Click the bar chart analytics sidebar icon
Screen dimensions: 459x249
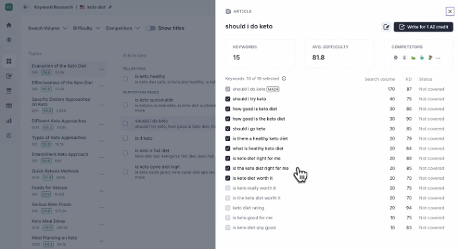[9, 121]
